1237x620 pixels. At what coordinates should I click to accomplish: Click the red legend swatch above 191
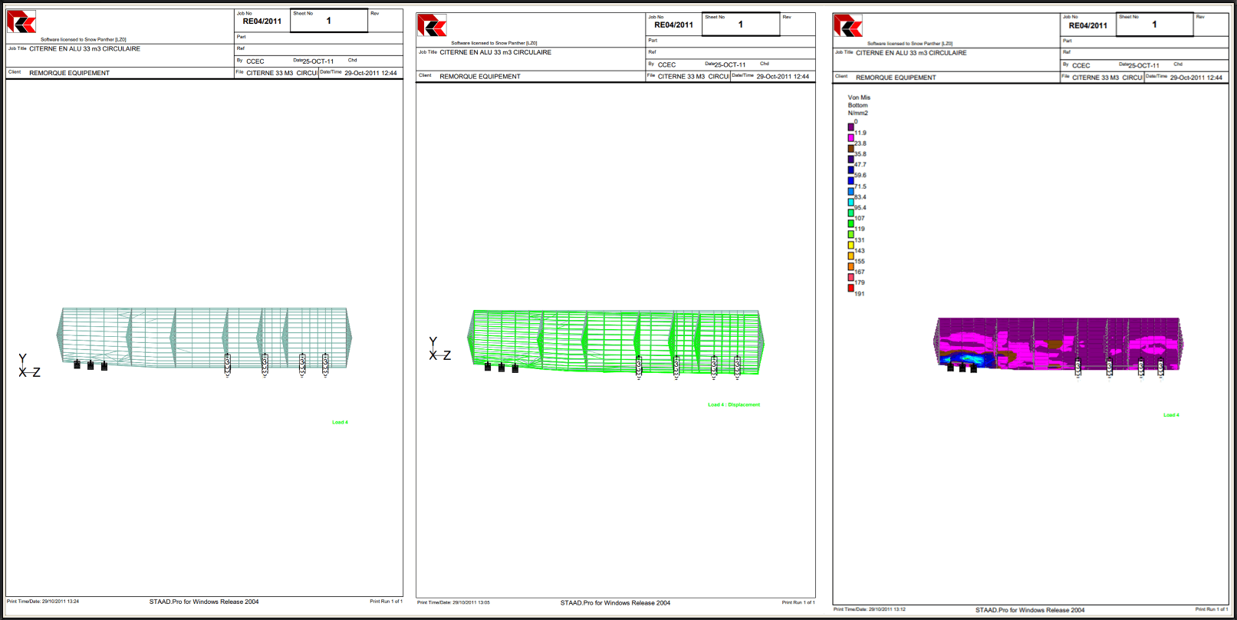click(850, 288)
